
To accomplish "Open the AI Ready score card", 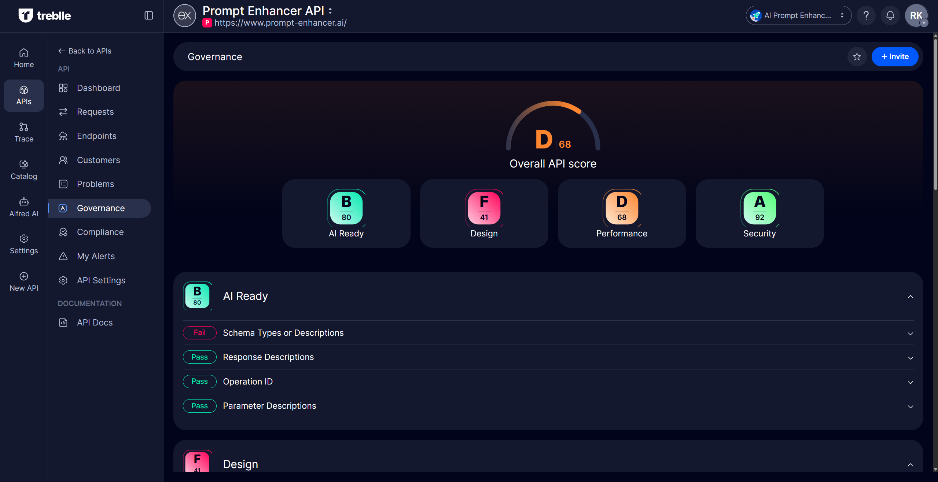I will [346, 213].
